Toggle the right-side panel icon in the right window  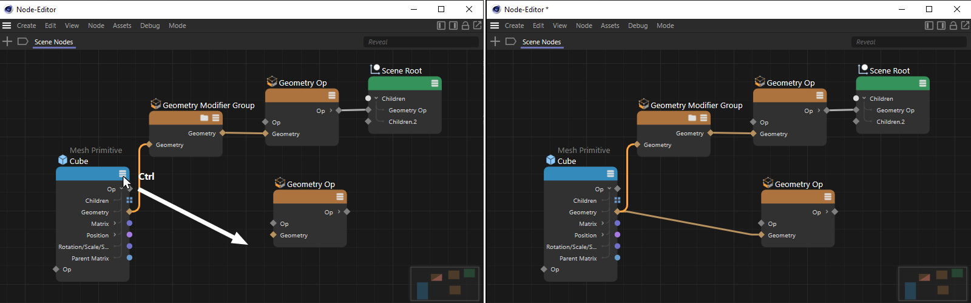(x=941, y=26)
